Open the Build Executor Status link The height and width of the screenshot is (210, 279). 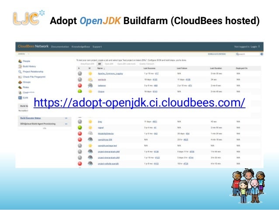click(x=31, y=118)
